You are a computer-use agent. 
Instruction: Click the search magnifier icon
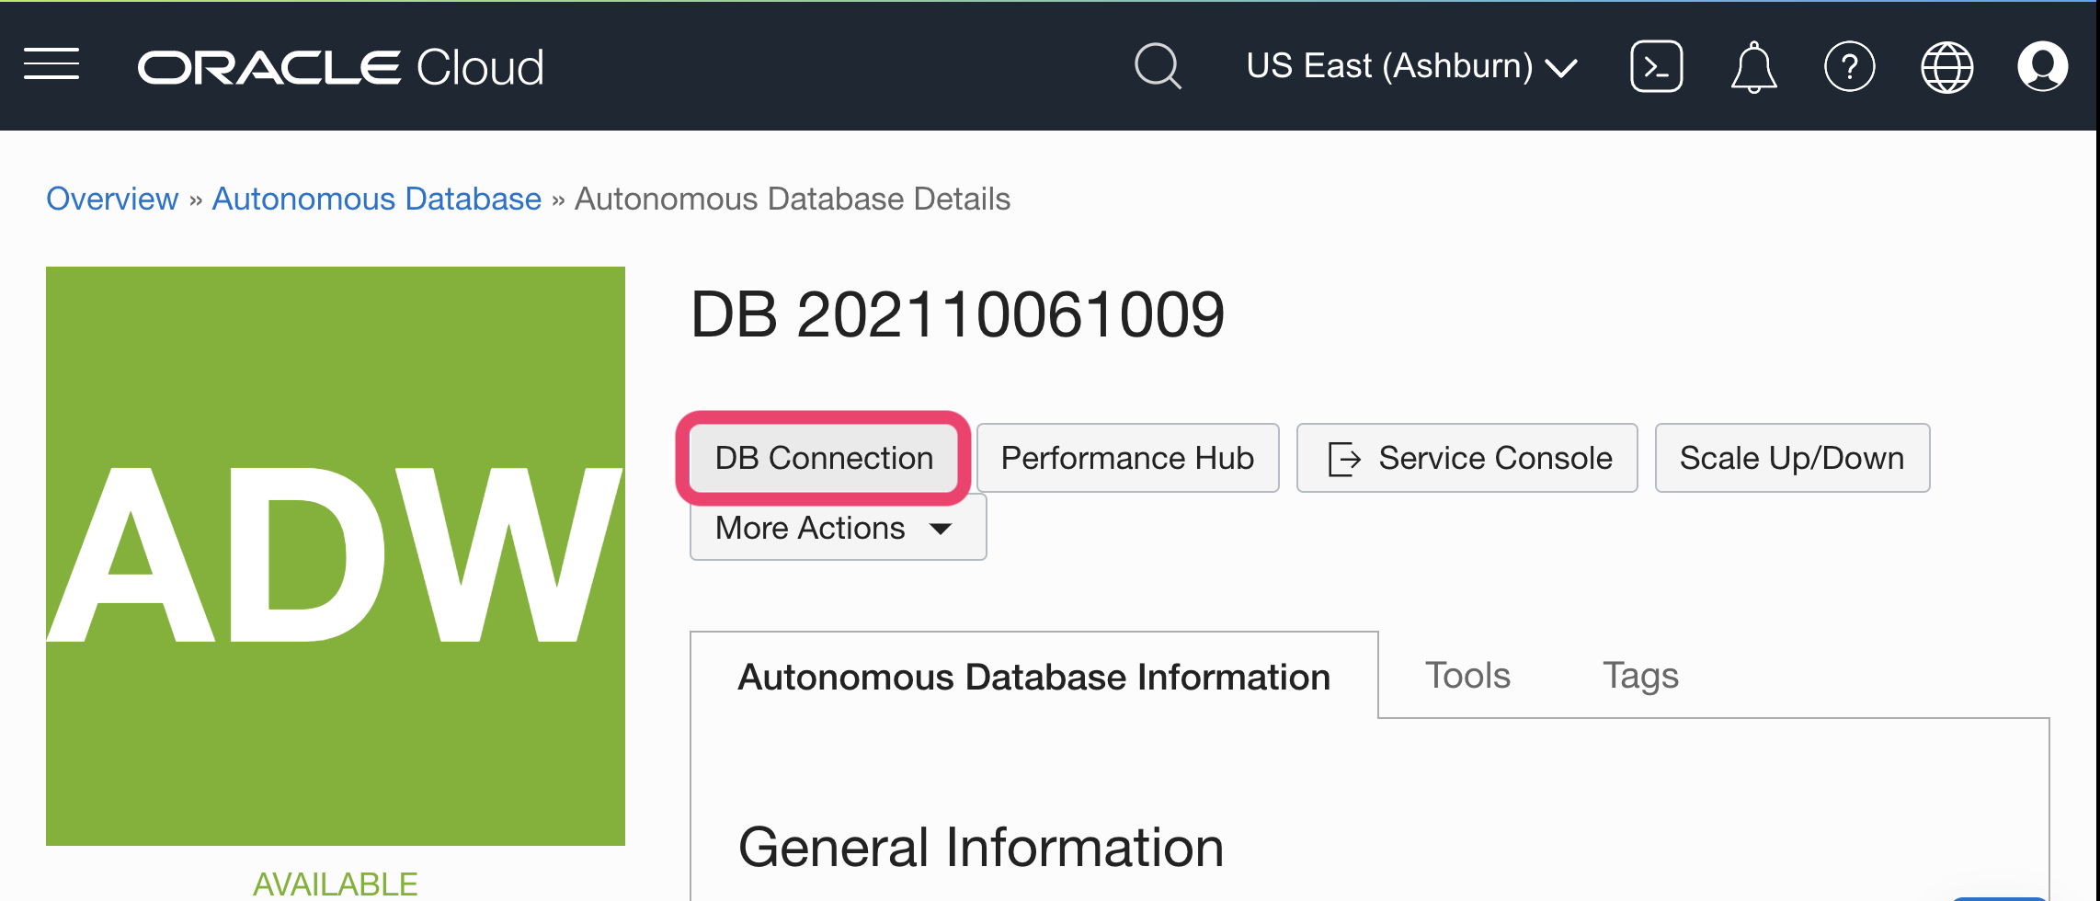1158,65
